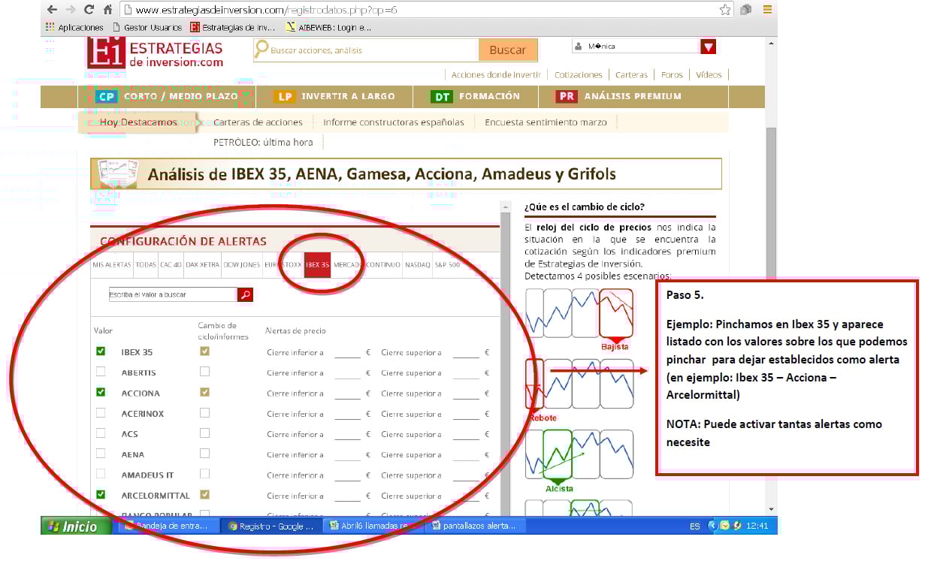Switch to Bandeja de entrada taskbar window
The height and width of the screenshot is (564, 925).
tap(168, 526)
